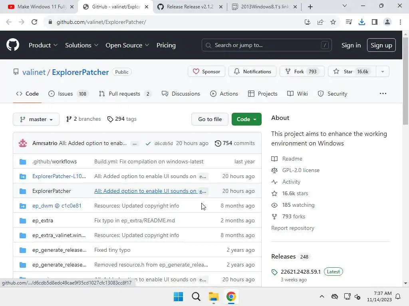Open the Actions tab

click(x=224, y=94)
